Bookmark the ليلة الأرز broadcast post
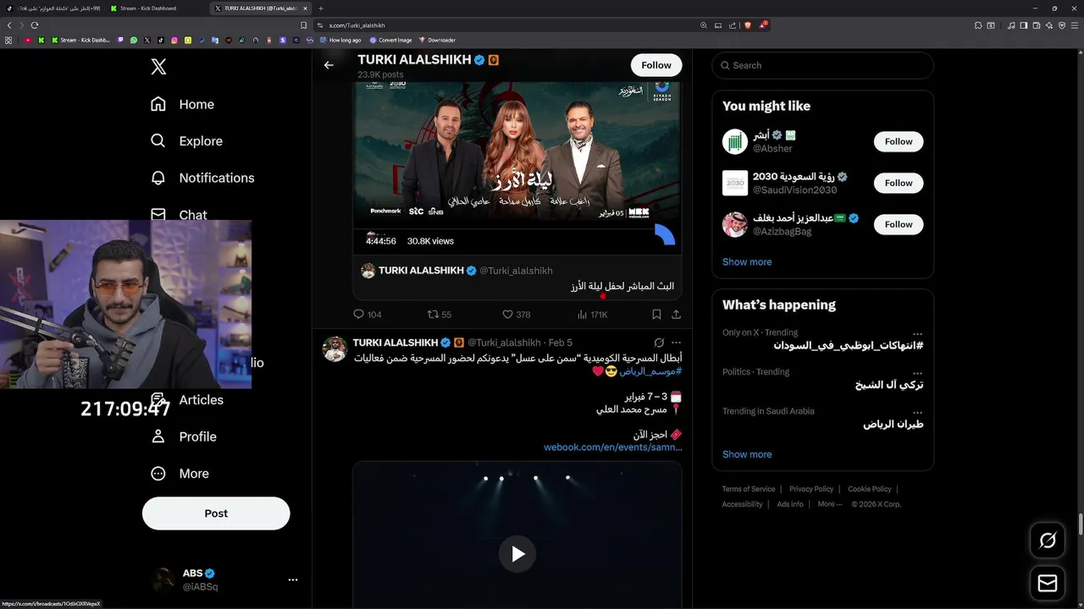The height and width of the screenshot is (609, 1084). pos(656,314)
